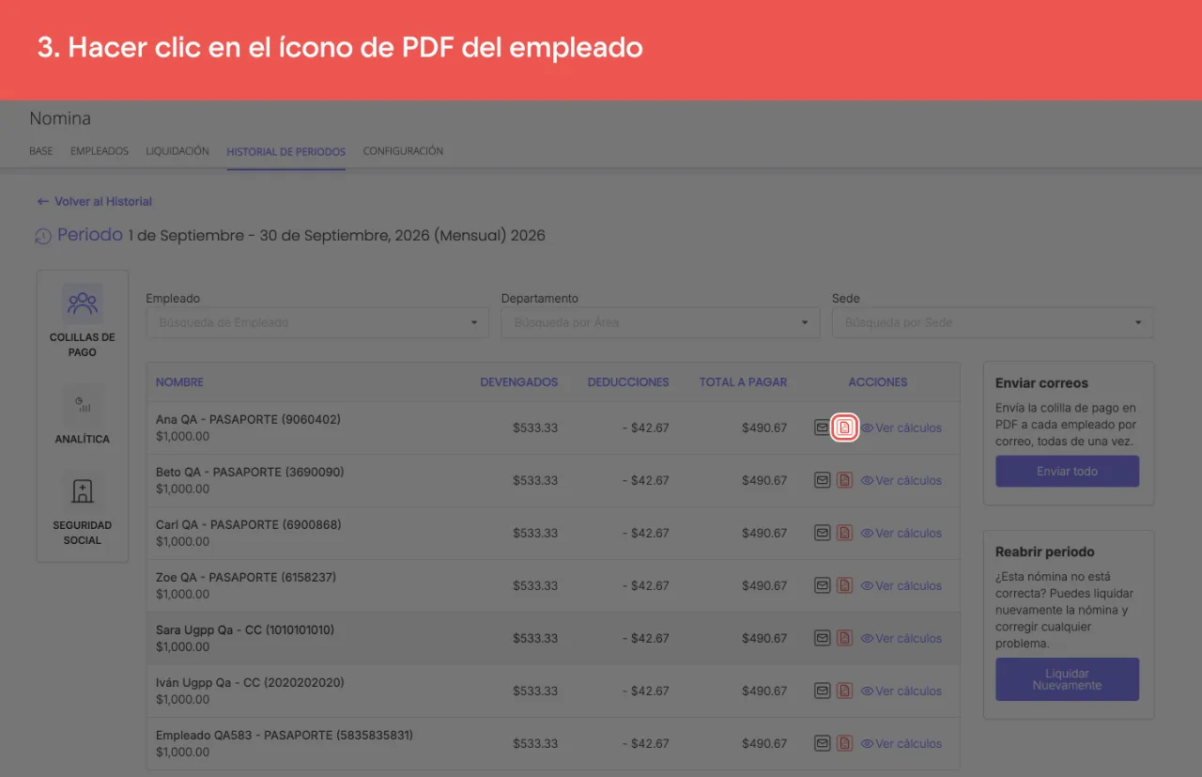Select Iván Ugpp Qa - CC (2020202020)
Image resolution: width=1202 pixels, height=777 pixels.
(x=250, y=682)
